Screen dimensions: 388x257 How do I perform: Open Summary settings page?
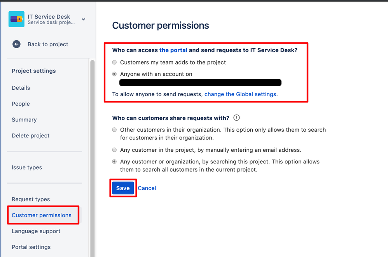click(24, 120)
